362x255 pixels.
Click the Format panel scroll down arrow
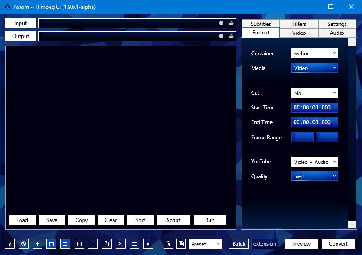coord(352,224)
